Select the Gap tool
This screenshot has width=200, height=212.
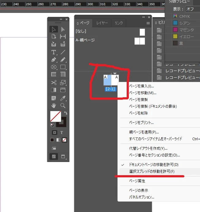point(63,37)
